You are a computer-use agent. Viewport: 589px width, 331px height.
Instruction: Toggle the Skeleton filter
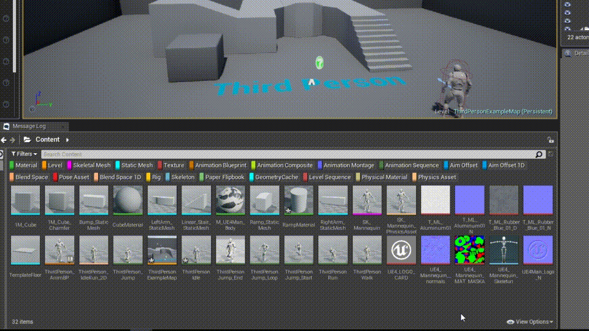point(180,177)
